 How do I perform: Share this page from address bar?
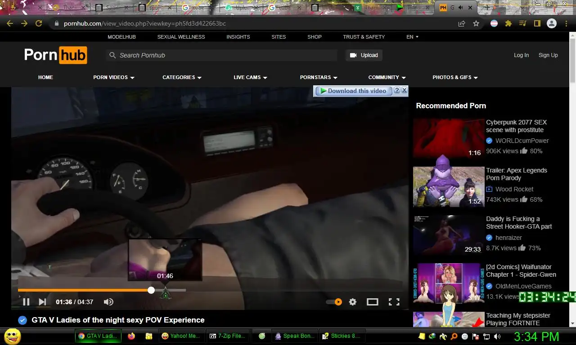[x=462, y=23]
